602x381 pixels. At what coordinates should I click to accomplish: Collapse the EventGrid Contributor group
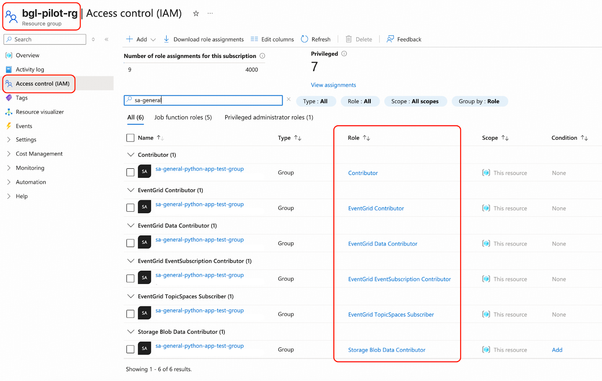[131, 190]
